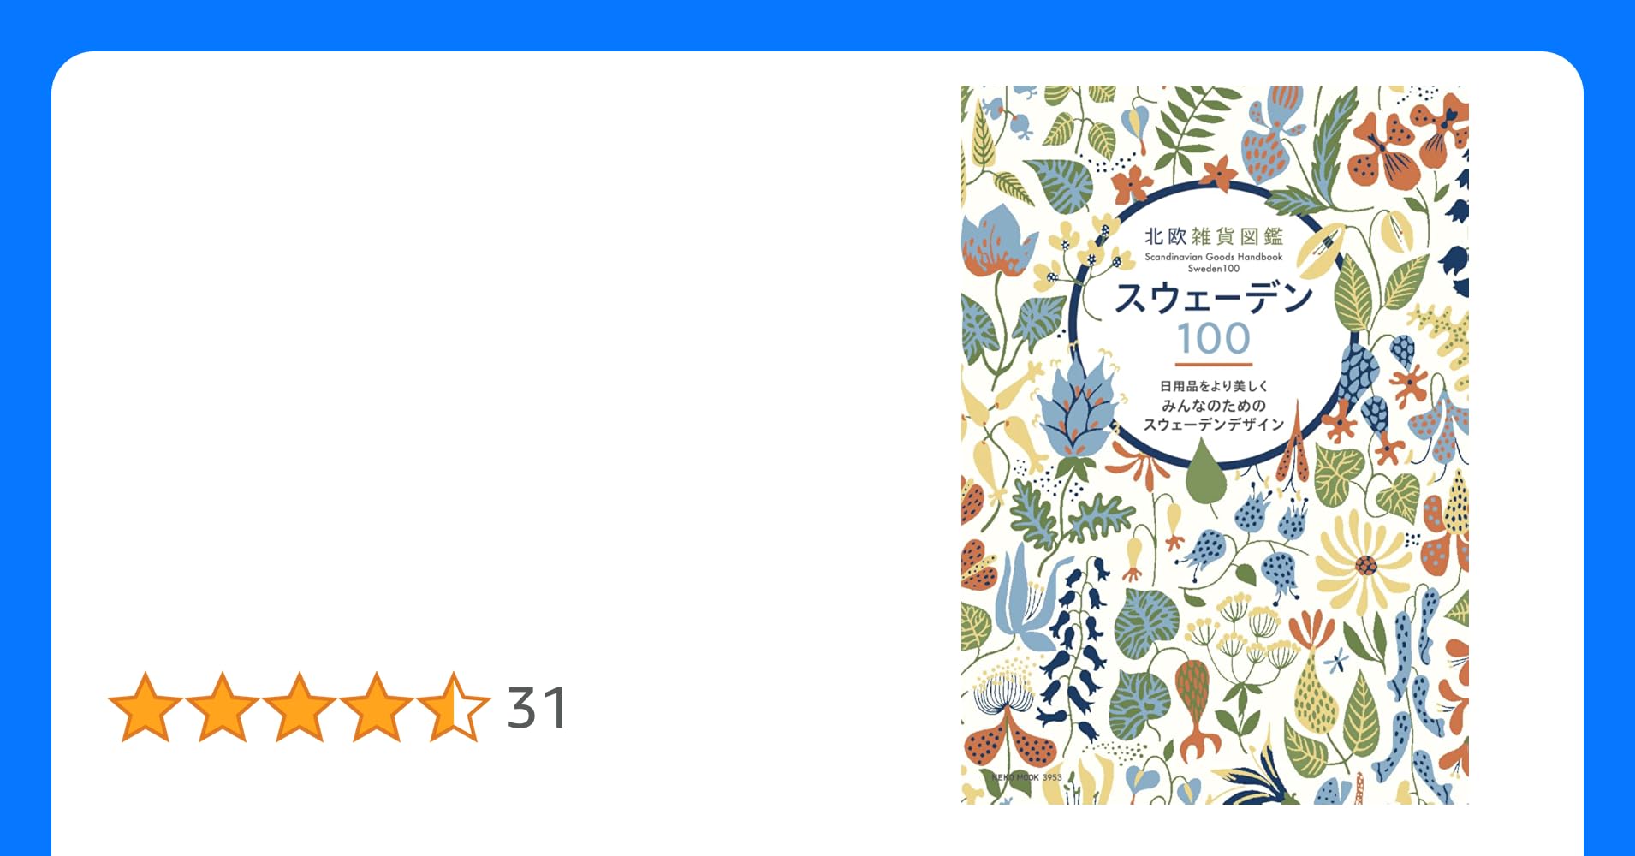Open the Sweden 100 book cover image
1635x856 pixels.
[1215, 444]
